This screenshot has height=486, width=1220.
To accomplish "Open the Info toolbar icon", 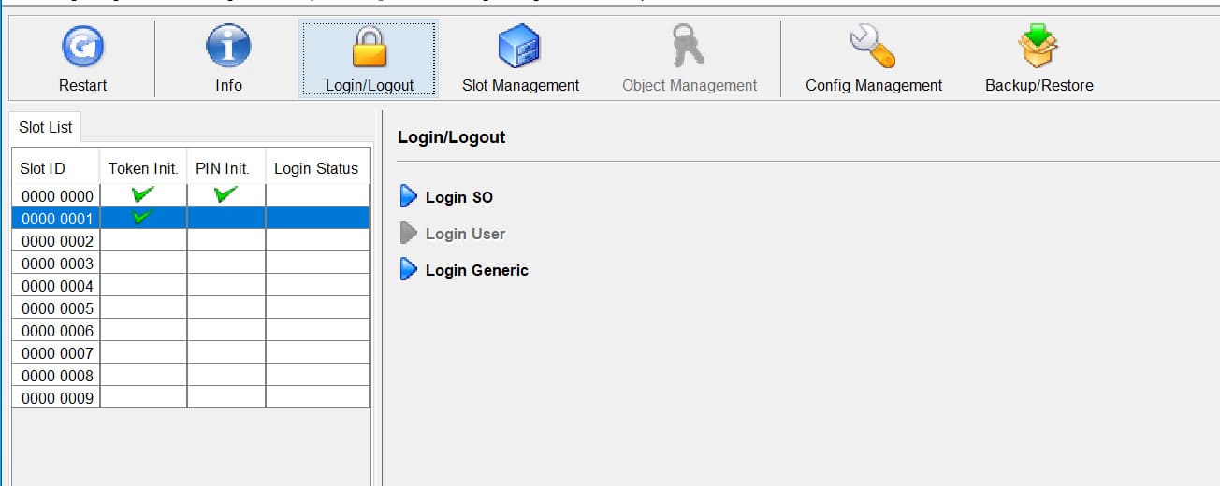I will coord(228,47).
